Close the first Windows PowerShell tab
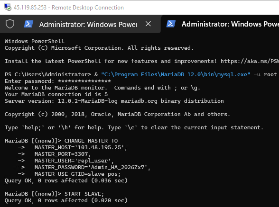The width and height of the screenshot is (279, 207). (148, 24)
